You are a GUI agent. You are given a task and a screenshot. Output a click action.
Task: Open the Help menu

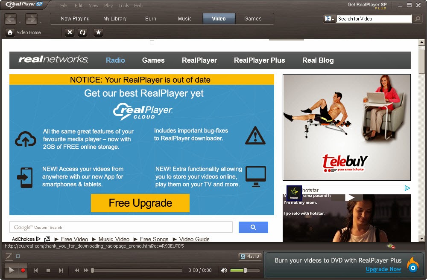tap(139, 6)
